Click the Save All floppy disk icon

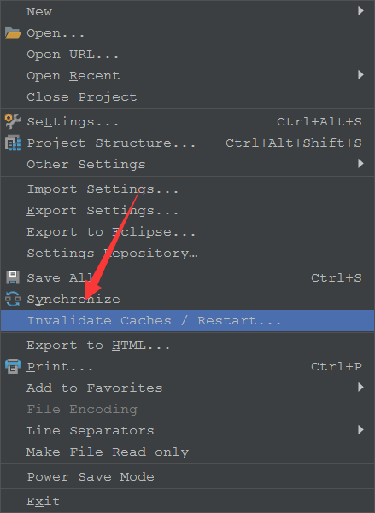pyautogui.click(x=13, y=277)
